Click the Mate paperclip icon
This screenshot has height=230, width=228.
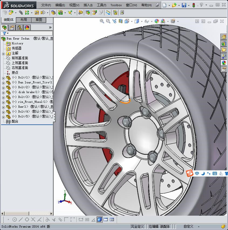pyautogui.click(x=21, y=13)
